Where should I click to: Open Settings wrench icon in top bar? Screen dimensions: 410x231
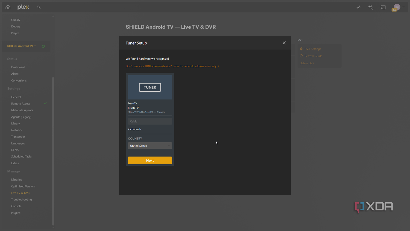click(x=371, y=7)
